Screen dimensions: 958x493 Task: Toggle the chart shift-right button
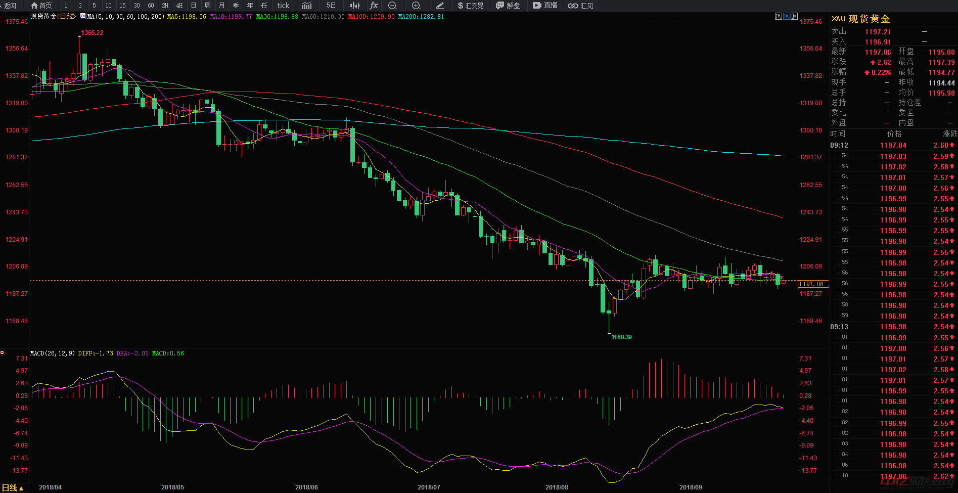click(794, 16)
